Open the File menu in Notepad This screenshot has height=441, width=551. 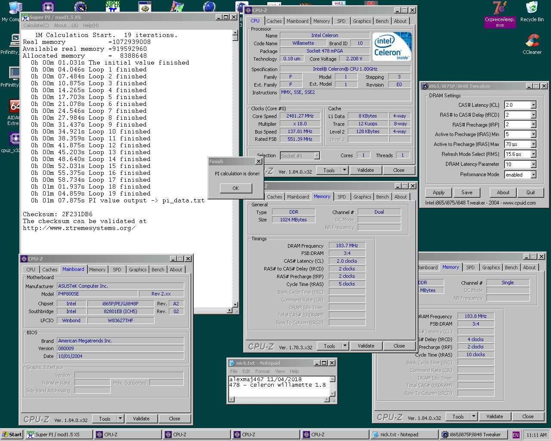click(x=234, y=371)
